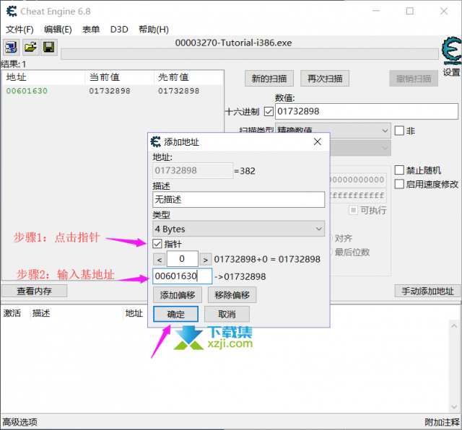Sort by the 地址 column header
The height and width of the screenshot is (430, 462).
click(x=43, y=77)
